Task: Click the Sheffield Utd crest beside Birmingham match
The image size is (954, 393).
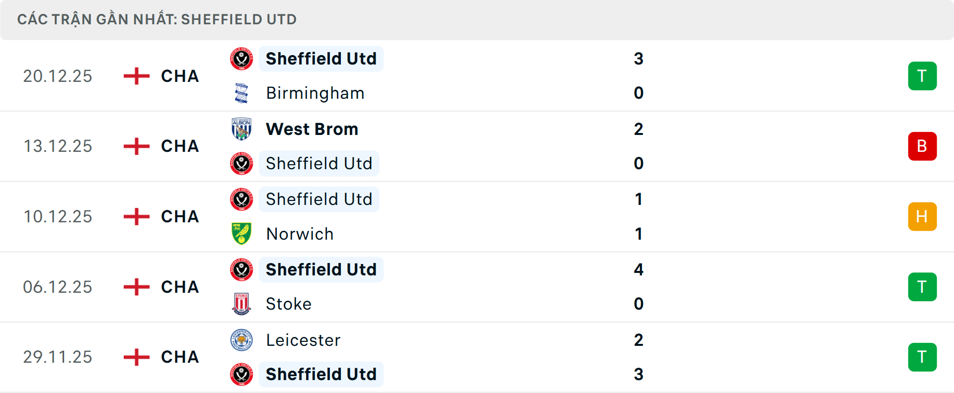Action: 241,59
